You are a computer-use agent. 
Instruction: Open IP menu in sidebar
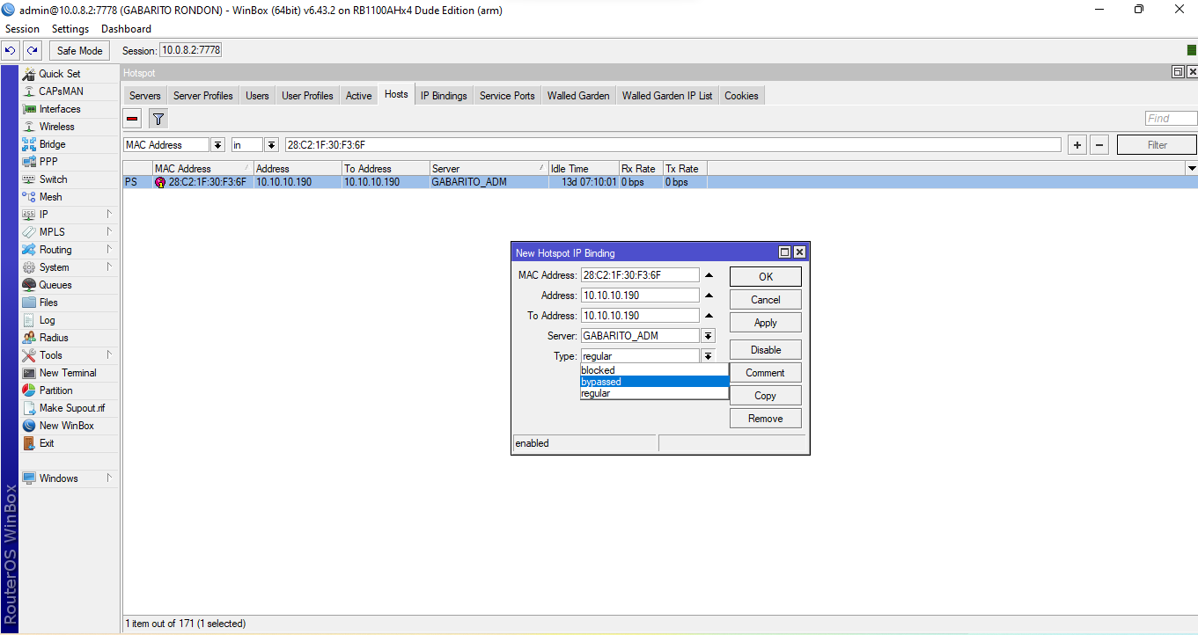[69, 215]
